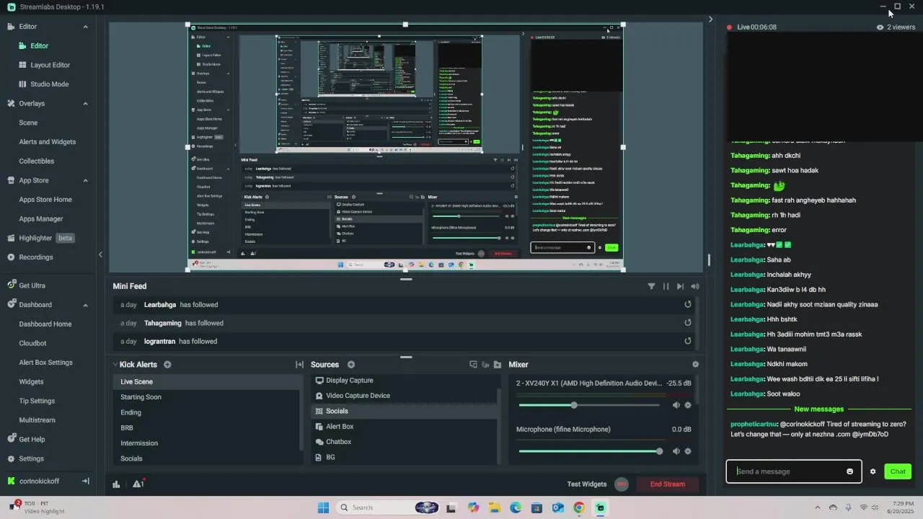Mute Mini Feed event sounds
Viewport: 923px width, 519px height.
coord(695,286)
